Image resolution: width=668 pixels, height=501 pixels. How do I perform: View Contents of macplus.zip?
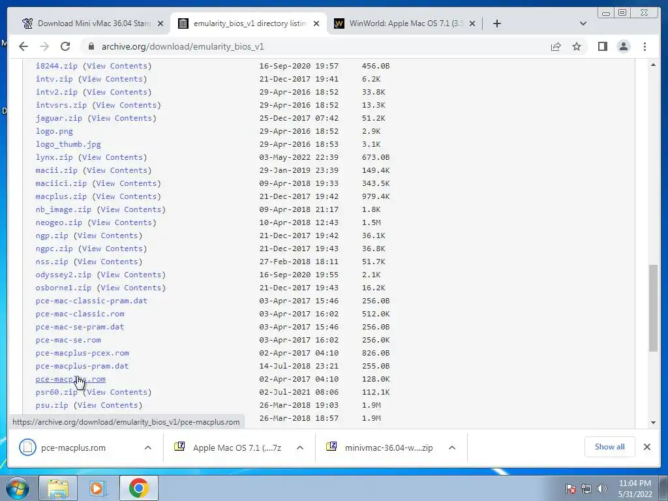click(127, 196)
